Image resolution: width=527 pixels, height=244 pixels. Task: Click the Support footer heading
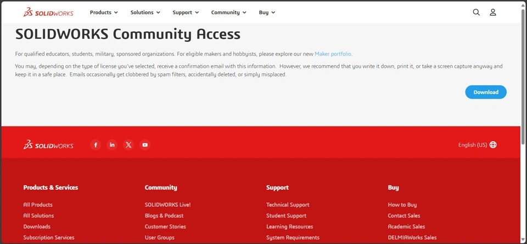(277, 187)
